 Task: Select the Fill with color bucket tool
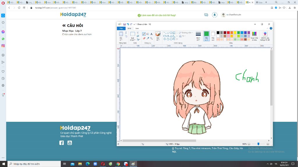point(148,34)
